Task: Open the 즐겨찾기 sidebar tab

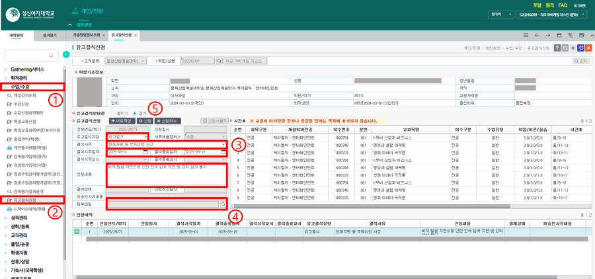Action: 49,35
